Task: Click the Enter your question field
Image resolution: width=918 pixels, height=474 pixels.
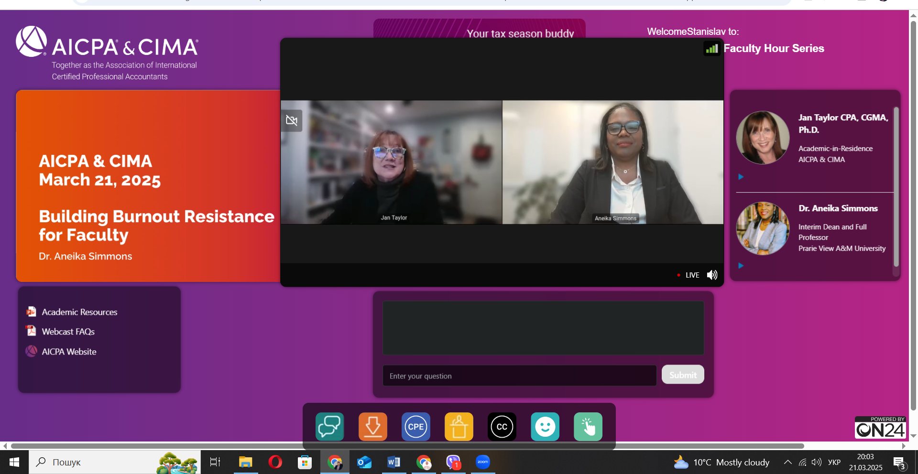Action: 519,376
